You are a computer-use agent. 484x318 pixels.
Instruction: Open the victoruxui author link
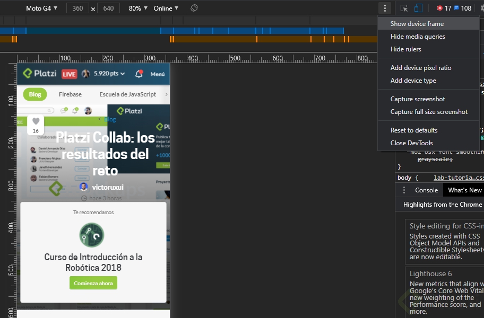pyautogui.click(x=108, y=187)
